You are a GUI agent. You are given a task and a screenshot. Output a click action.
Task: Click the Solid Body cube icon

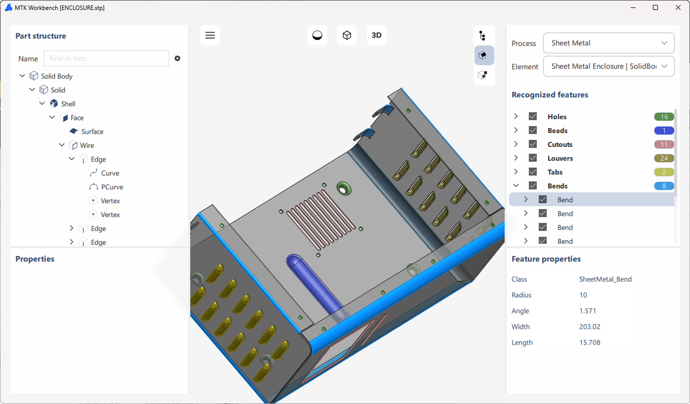[34, 75]
